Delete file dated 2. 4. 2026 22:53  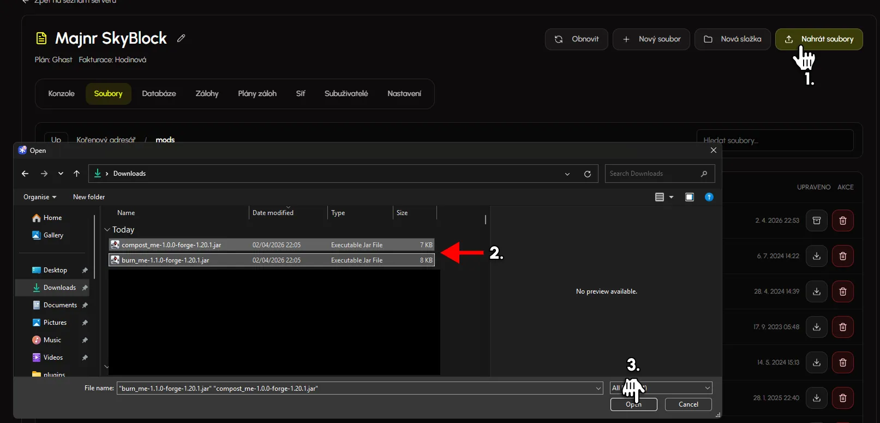tap(843, 221)
